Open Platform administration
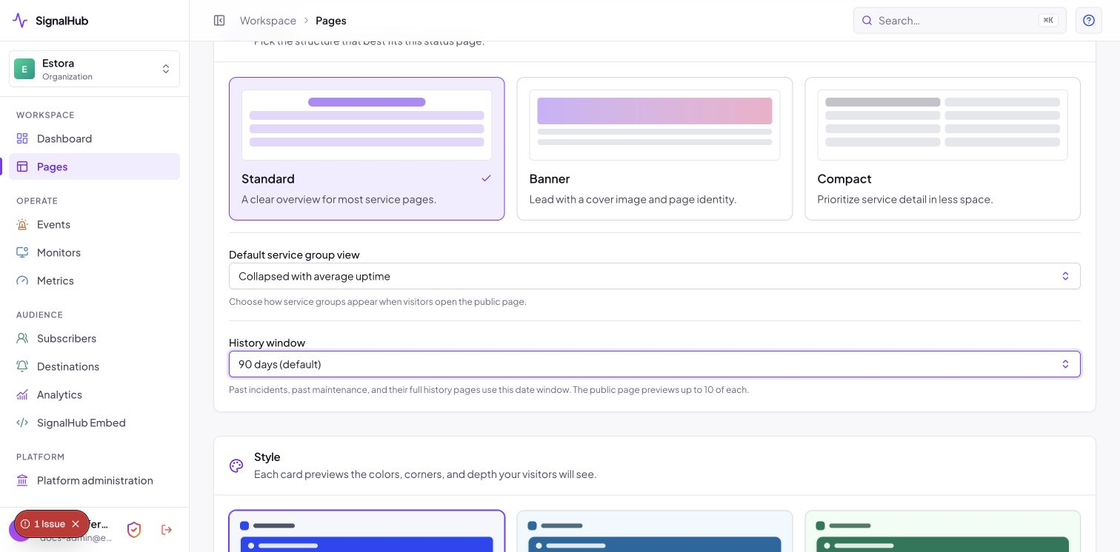Image resolution: width=1120 pixels, height=552 pixels. tap(94, 480)
